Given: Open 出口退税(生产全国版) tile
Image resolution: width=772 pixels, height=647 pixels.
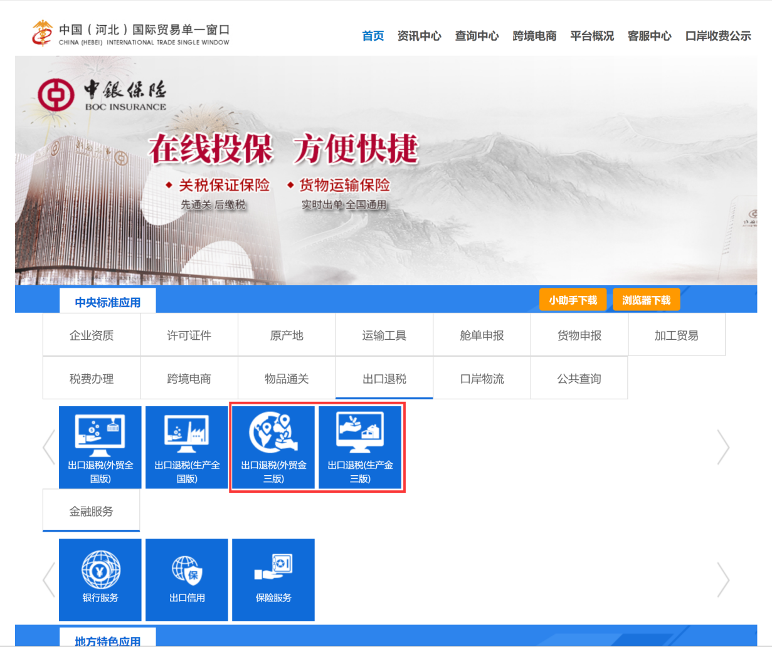Looking at the screenshot, I should click(x=187, y=448).
